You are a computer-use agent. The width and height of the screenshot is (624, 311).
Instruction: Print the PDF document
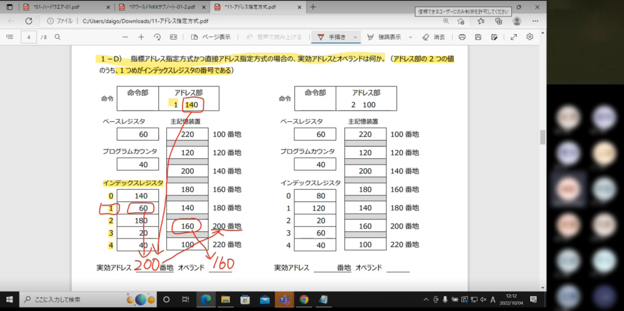pyautogui.click(x=462, y=37)
